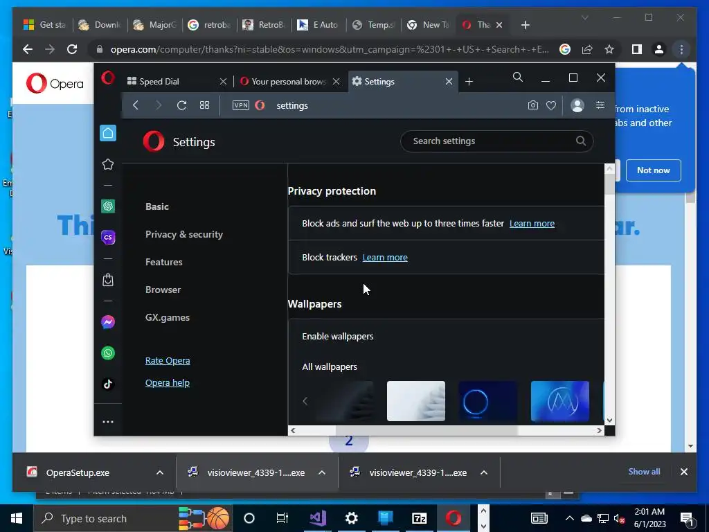Click Learn more about blocking ads

(x=532, y=224)
